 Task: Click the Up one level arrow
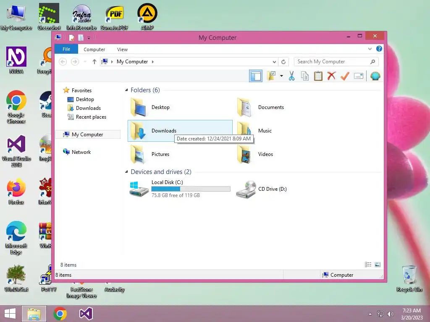(x=94, y=62)
